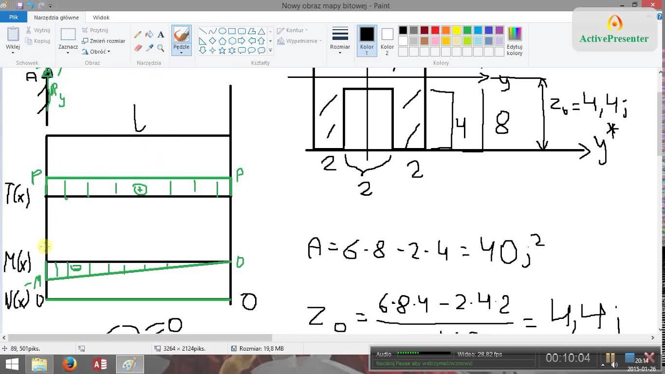The image size is (665, 374).
Task: Click the Wklej paste button
Action: (13, 34)
